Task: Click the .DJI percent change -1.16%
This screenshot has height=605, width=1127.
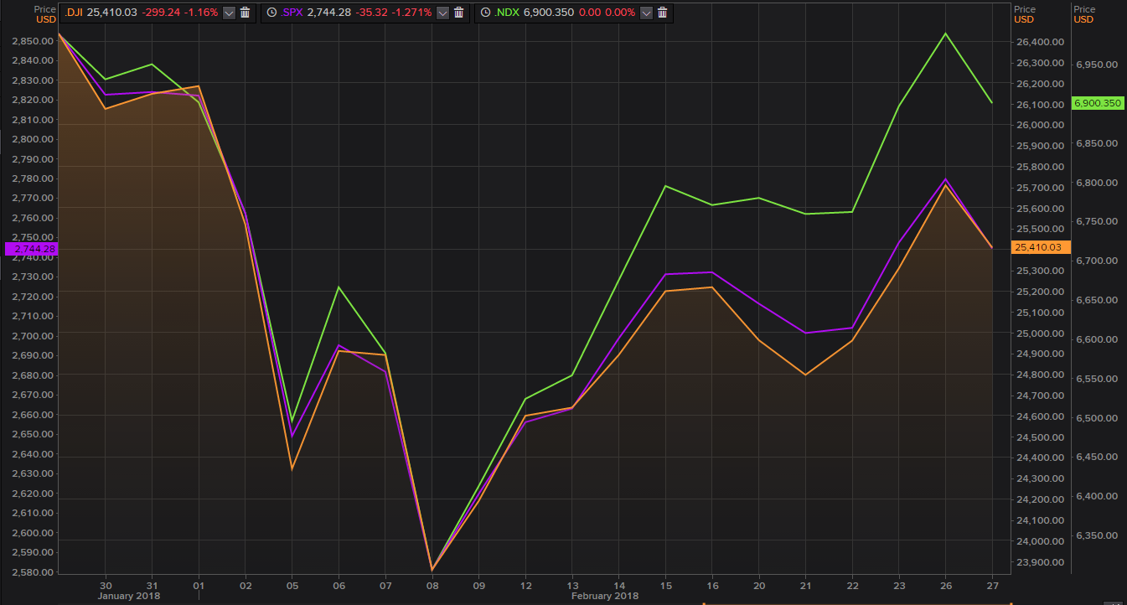Action: (199, 13)
